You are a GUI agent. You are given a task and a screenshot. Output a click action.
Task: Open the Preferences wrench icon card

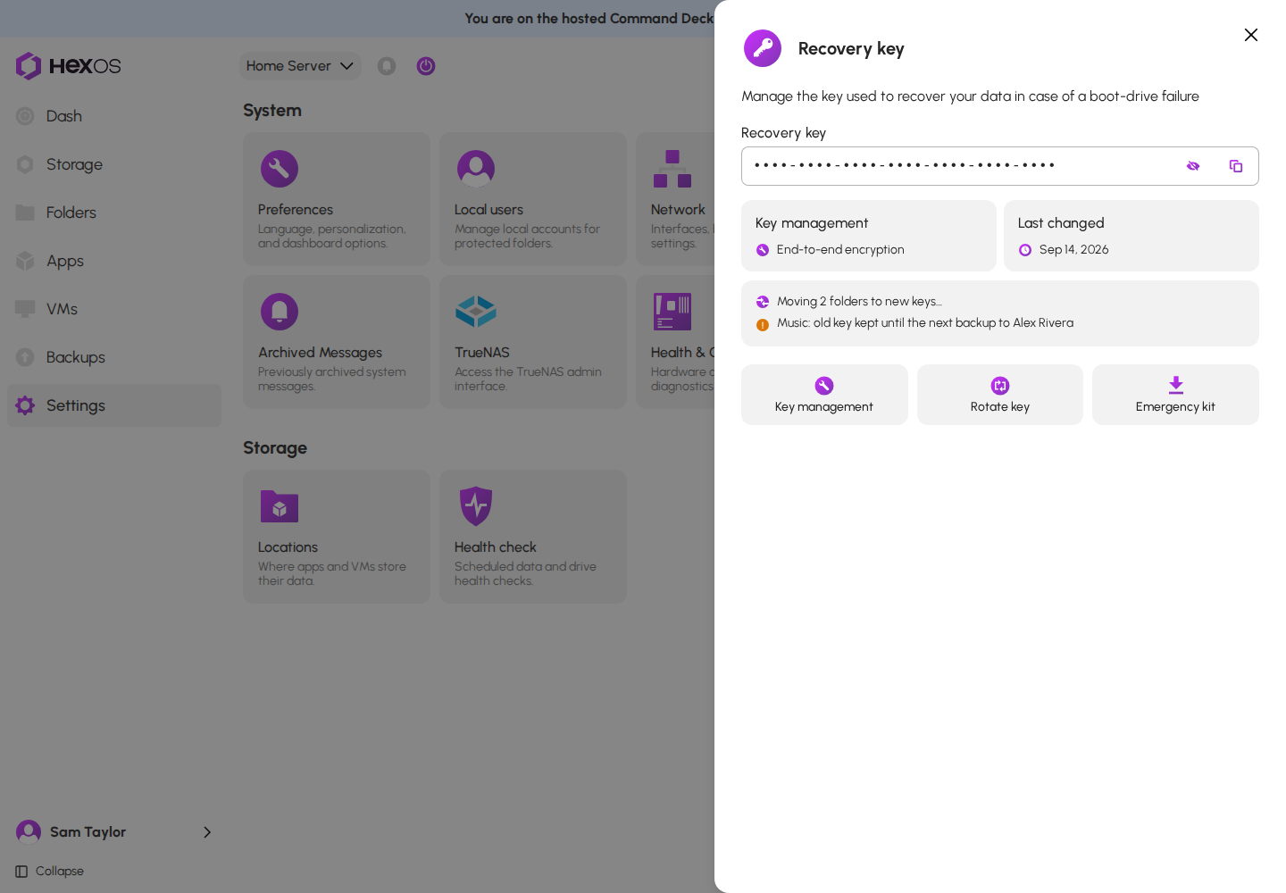click(280, 169)
